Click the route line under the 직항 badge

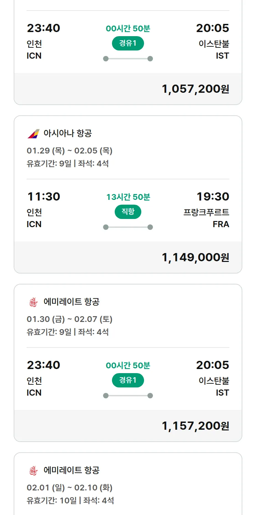[128, 227]
